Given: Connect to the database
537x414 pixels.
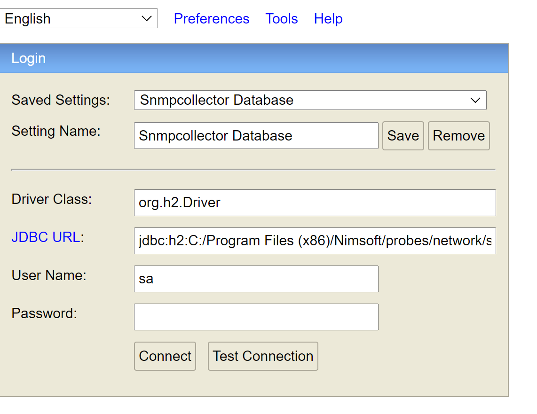Looking at the screenshot, I should [x=165, y=356].
